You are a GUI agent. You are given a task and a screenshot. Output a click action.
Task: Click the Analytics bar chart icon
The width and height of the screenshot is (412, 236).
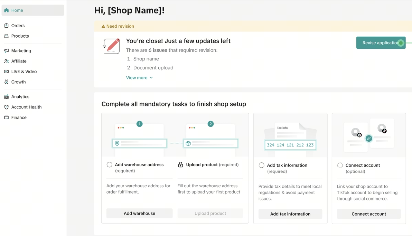(x=7, y=97)
